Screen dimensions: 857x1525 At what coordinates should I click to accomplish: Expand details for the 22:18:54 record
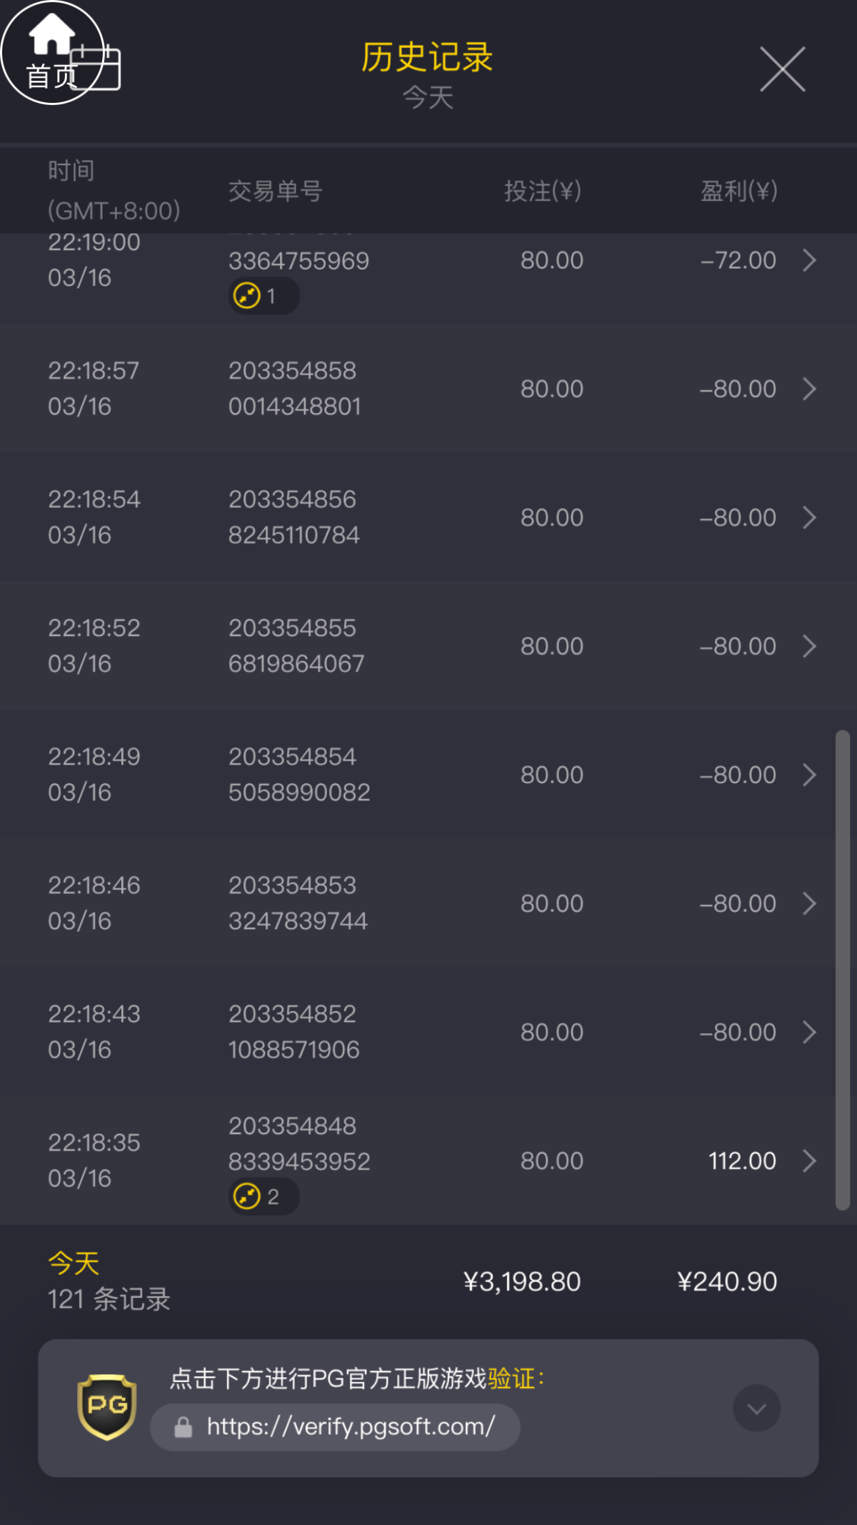pyautogui.click(x=809, y=517)
